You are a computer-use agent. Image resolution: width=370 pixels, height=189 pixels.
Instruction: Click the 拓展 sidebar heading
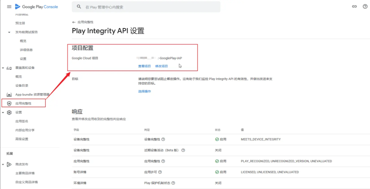10,154
